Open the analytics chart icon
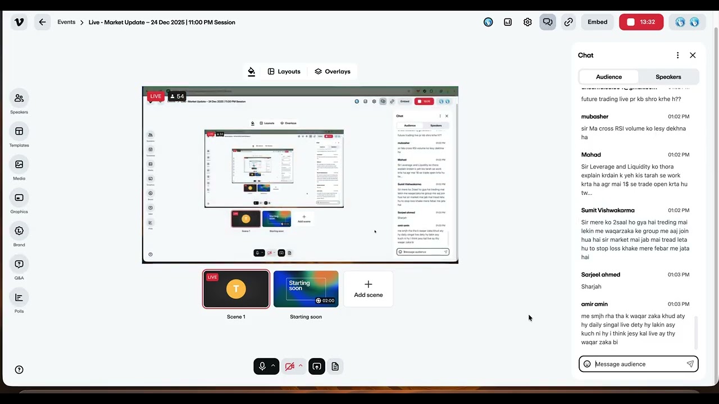Screen dimensions: 719x404 [508, 22]
